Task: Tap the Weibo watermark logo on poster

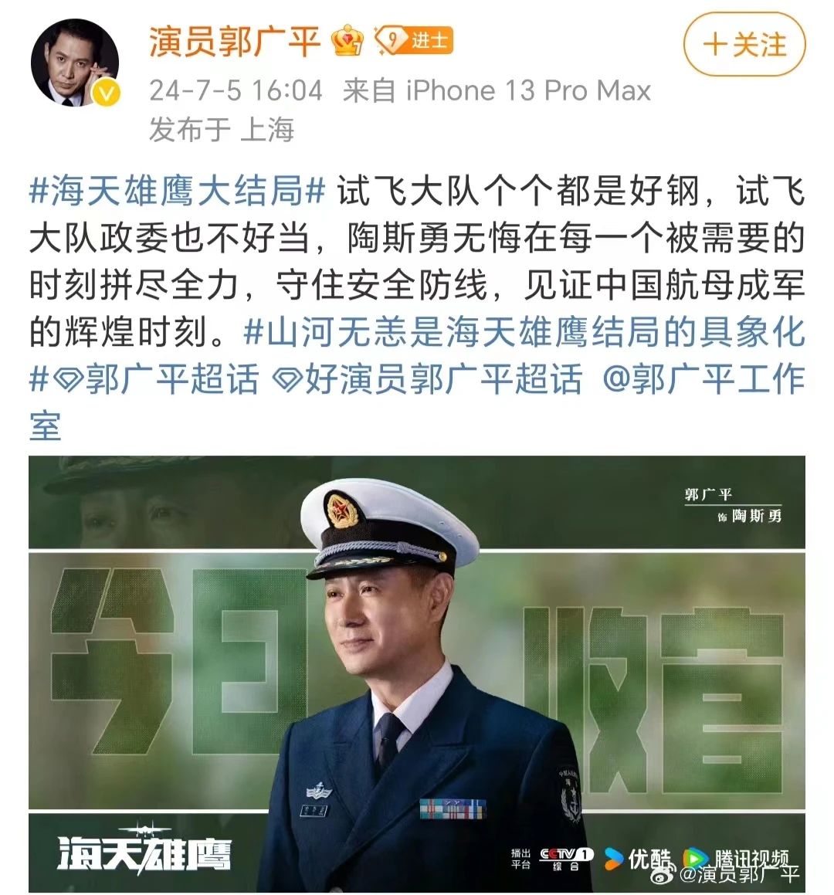Action: coord(664,873)
